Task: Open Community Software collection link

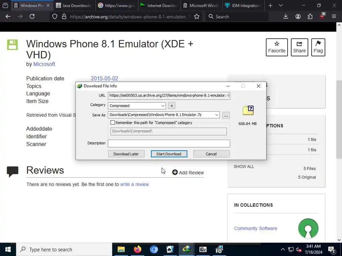Action: pyautogui.click(x=255, y=228)
